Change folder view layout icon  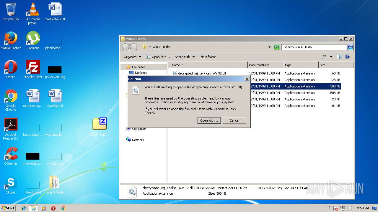point(324,57)
